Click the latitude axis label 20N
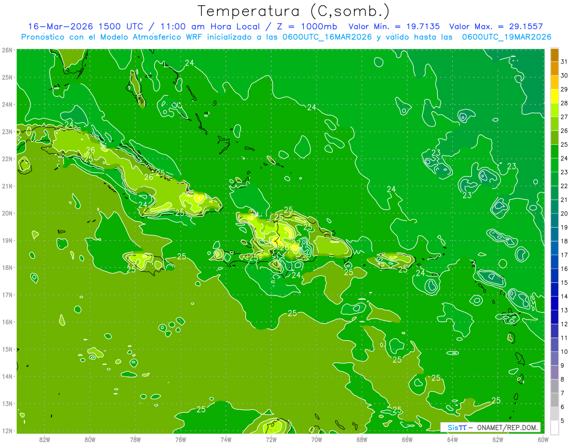 pyautogui.click(x=7, y=213)
